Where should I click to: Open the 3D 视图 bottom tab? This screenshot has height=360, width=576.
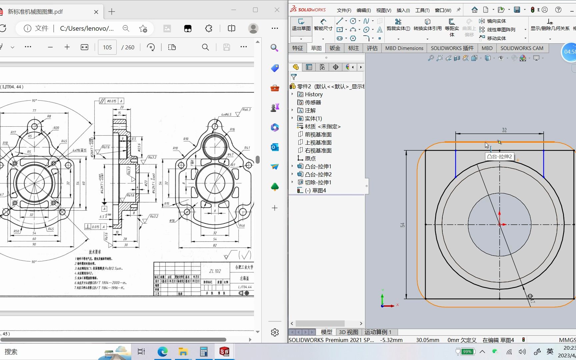(x=348, y=332)
